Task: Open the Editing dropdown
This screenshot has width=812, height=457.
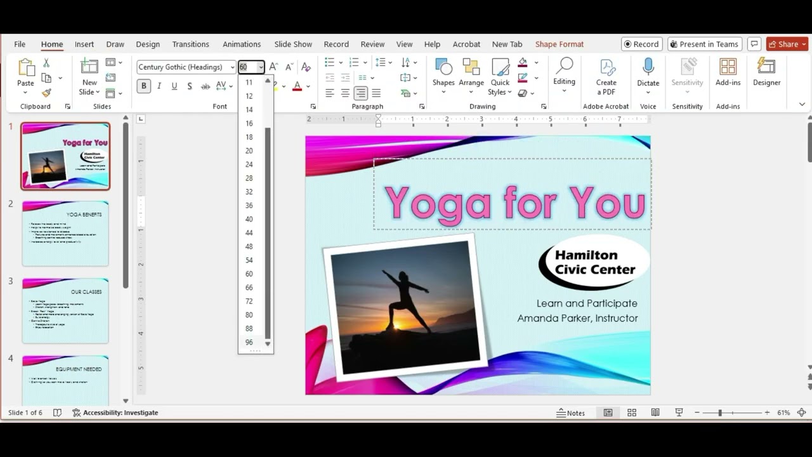Action: click(x=564, y=75)
